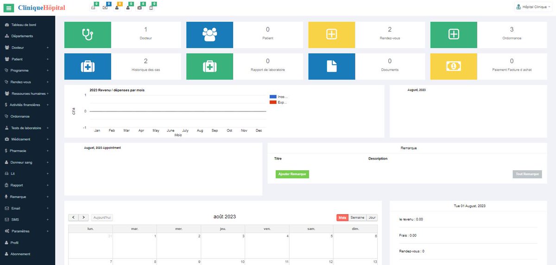Open the bed notification icon in header

click(94, 8)
